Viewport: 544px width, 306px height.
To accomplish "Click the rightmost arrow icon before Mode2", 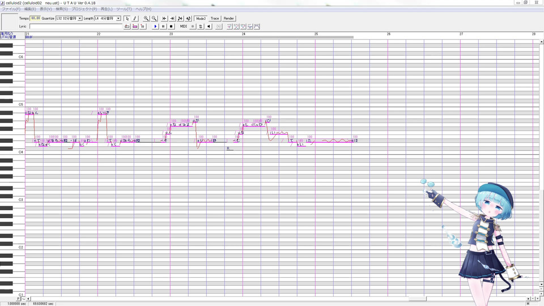I will (188, 18).
